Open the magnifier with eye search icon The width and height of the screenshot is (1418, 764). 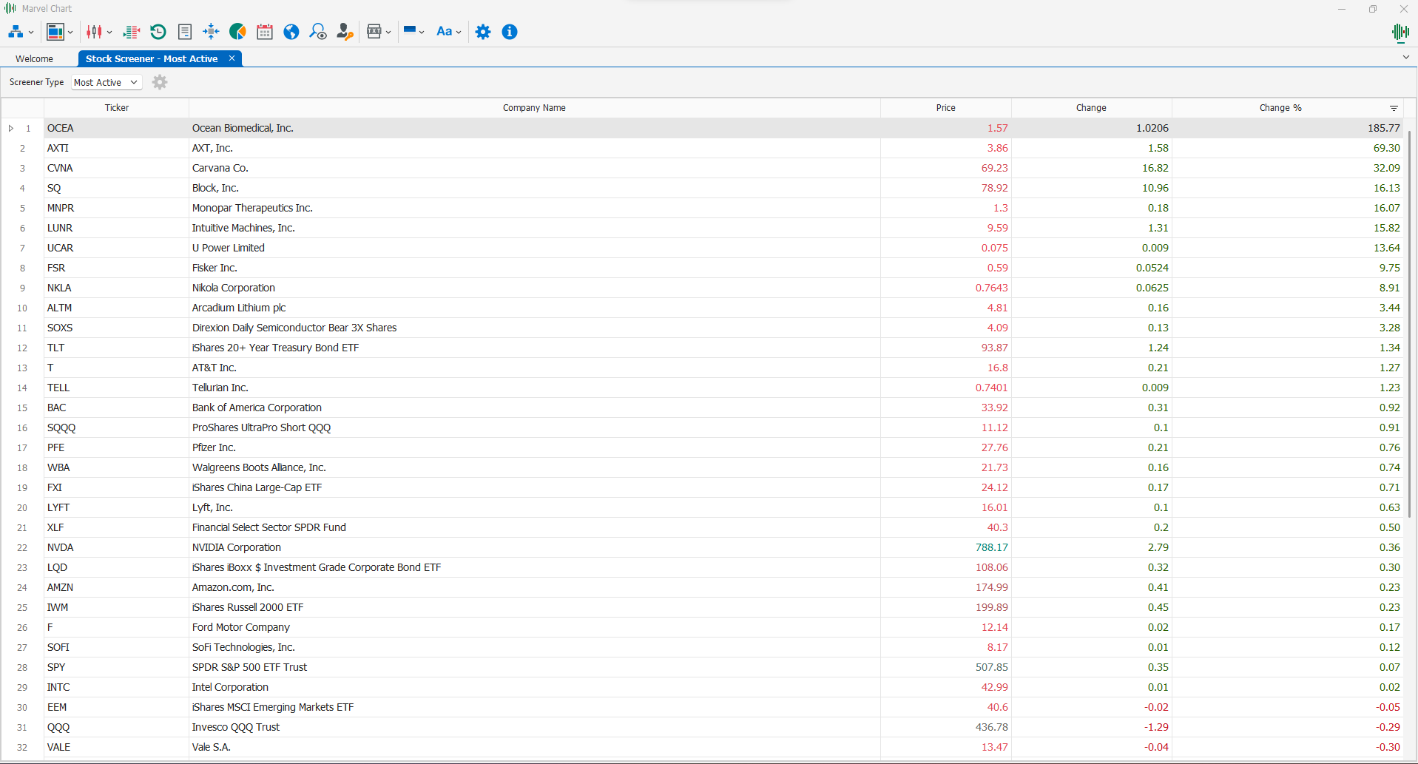tap(318, 32)
